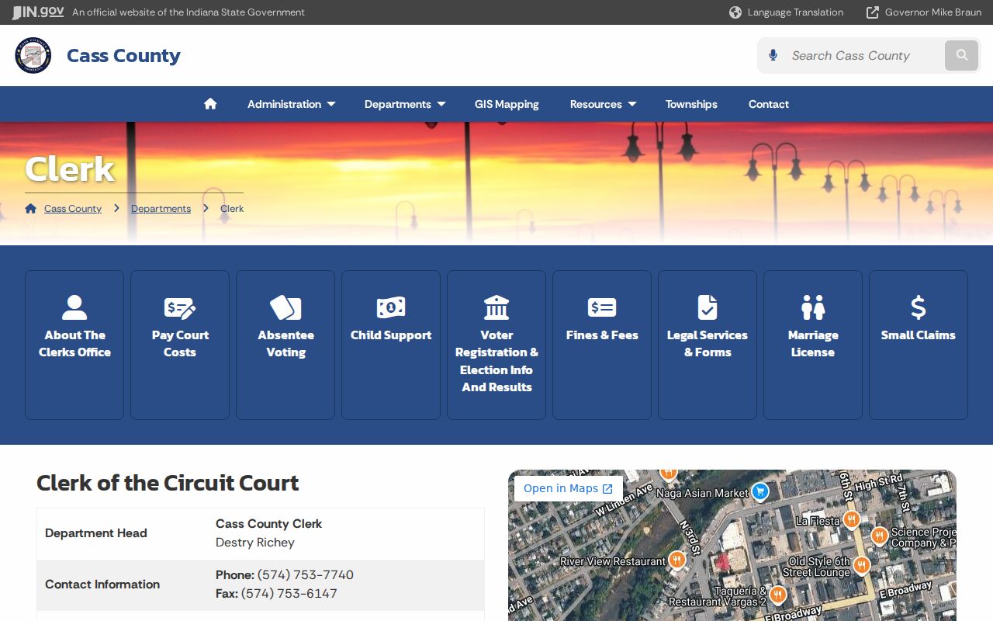Open Voter Registration & Election Info tile

(496, 345)
